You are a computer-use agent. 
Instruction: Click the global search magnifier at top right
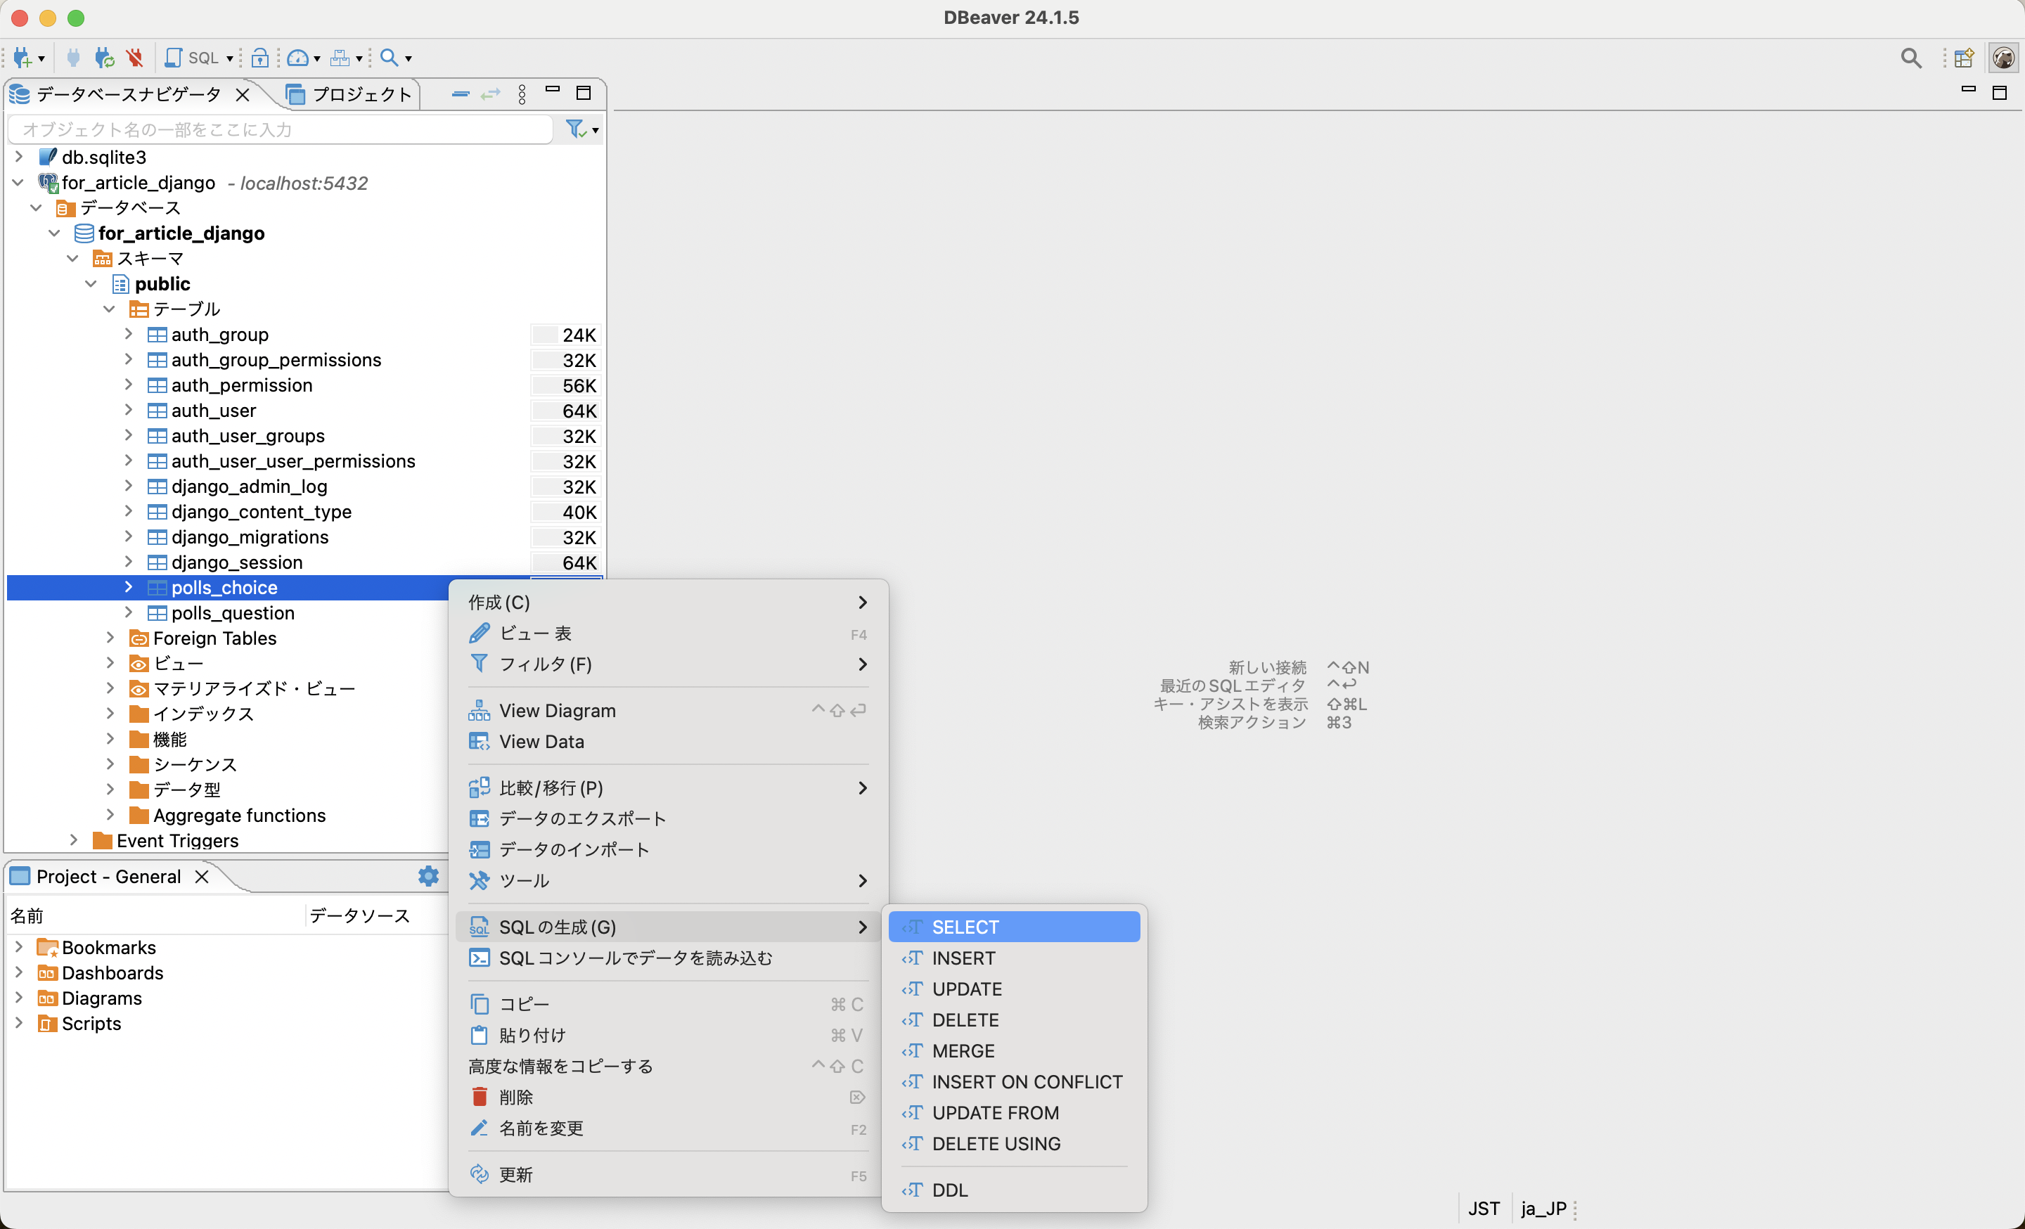[x=1911, y=58]
